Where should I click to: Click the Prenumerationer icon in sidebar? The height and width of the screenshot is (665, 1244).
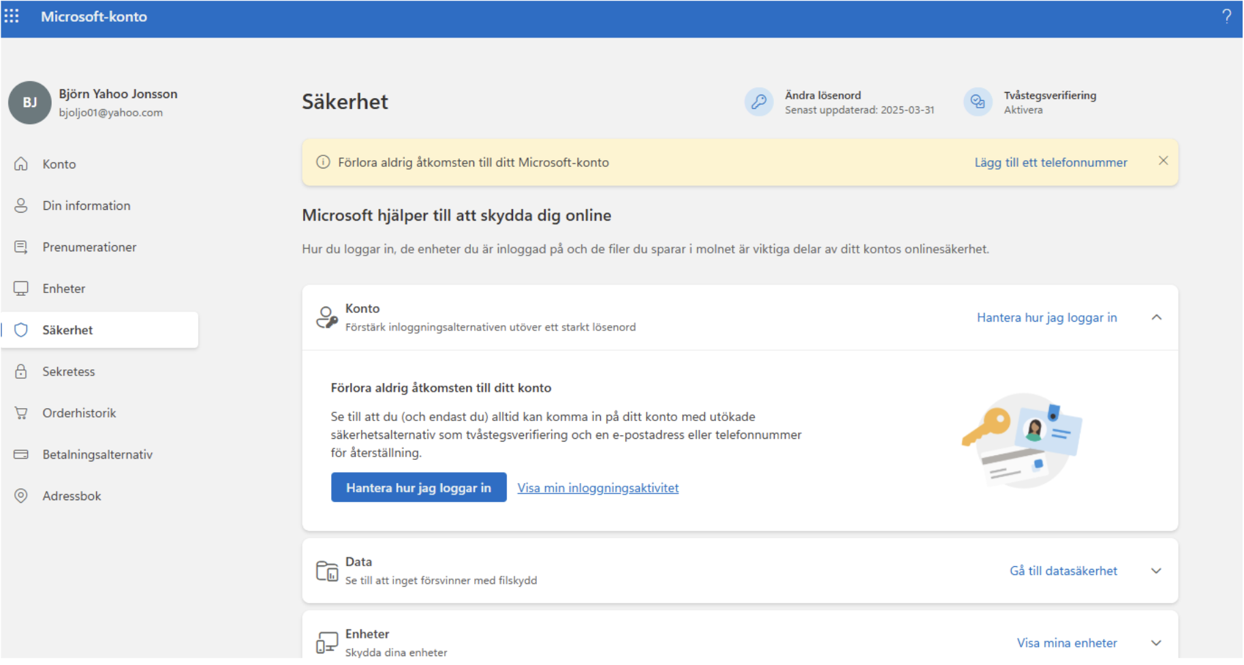pos(21,247)
